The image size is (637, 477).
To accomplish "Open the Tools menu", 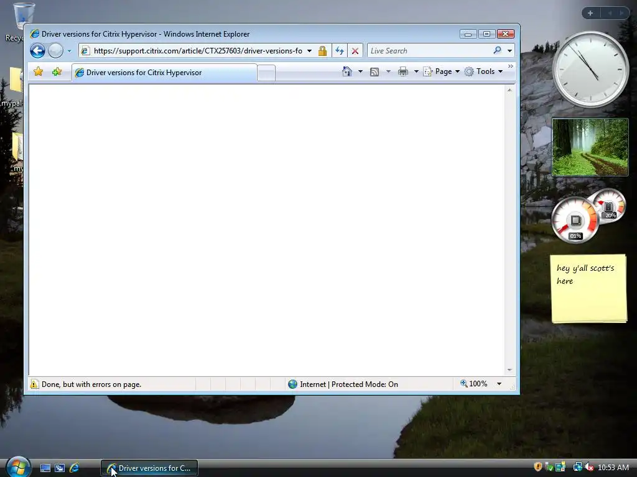I will tap(483, 71).
